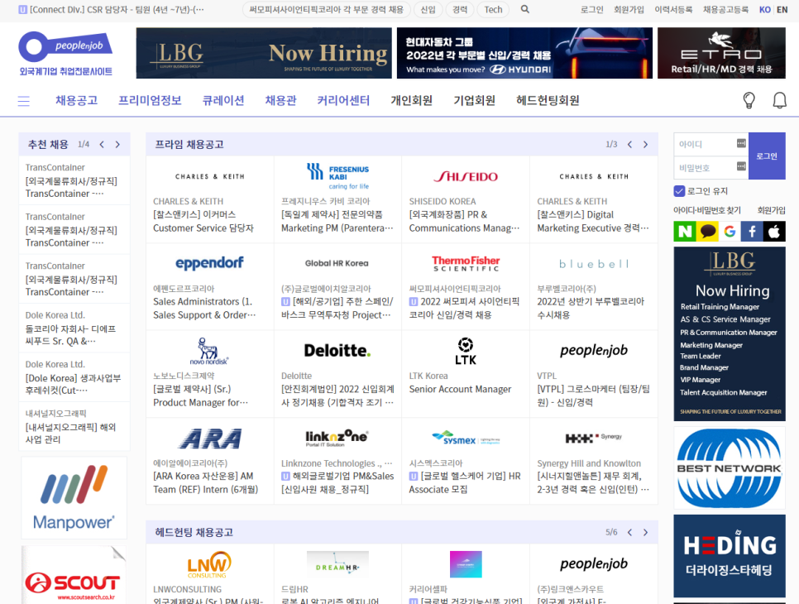799x604 pixels.
Task: Click the LNW Consulting logo
Action: [x=209, y=564]
